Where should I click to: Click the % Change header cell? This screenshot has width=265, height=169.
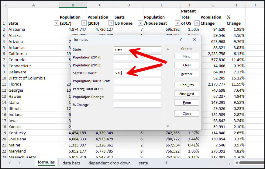(x=236, y=17)
